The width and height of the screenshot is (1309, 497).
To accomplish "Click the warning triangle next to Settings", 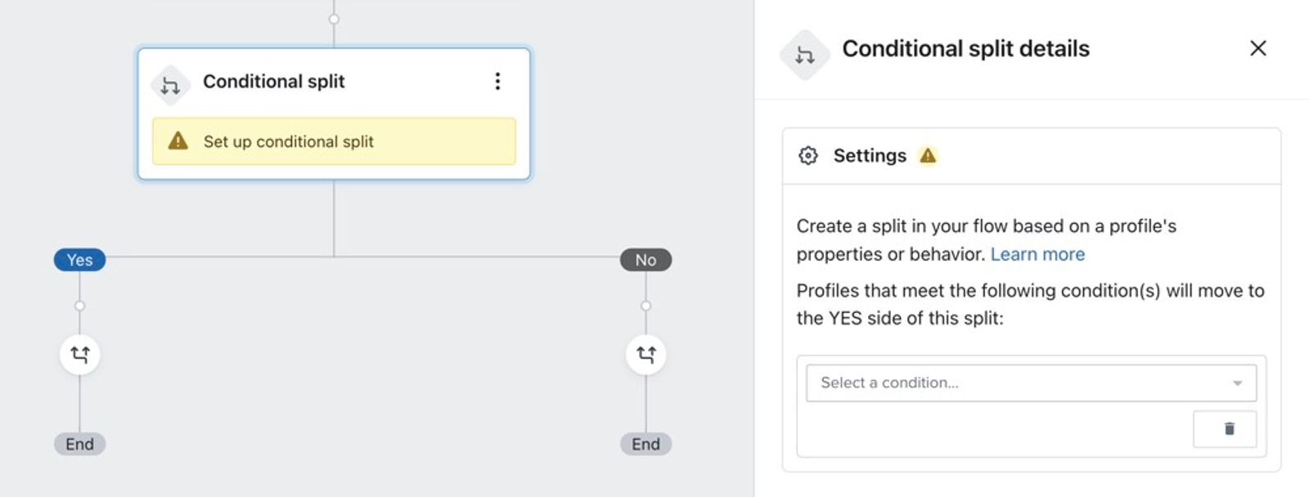I will tap(928, 155).
